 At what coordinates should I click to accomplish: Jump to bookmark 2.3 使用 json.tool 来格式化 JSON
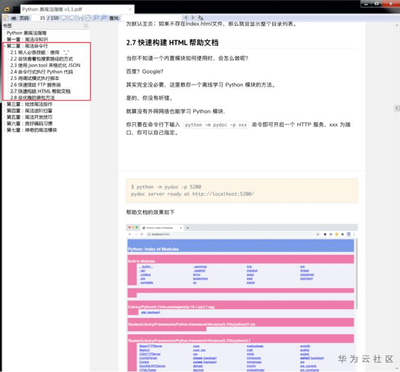tap(45, 65)
